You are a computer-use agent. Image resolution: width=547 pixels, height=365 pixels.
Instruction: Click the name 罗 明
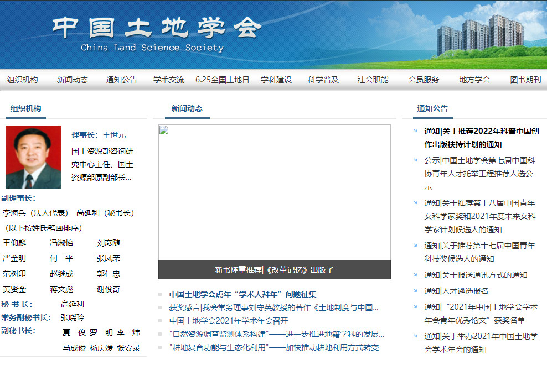[101, 332]
